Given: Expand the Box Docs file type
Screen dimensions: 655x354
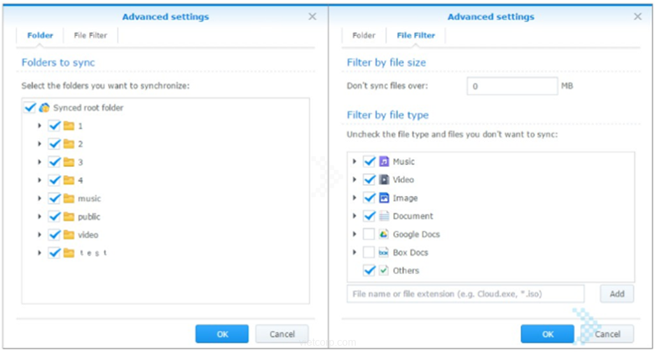Looking at the screenshot, I should (x=354, y=252).
